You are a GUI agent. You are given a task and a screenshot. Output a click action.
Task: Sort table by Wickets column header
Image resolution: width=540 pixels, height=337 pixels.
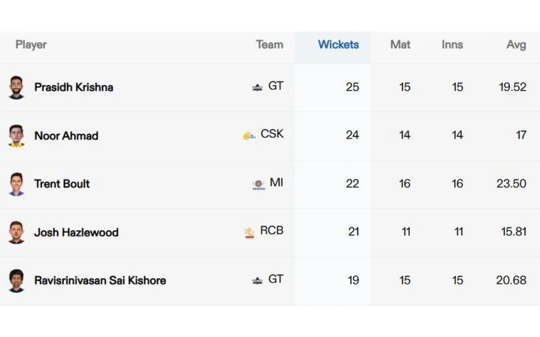tap(338, 45)
